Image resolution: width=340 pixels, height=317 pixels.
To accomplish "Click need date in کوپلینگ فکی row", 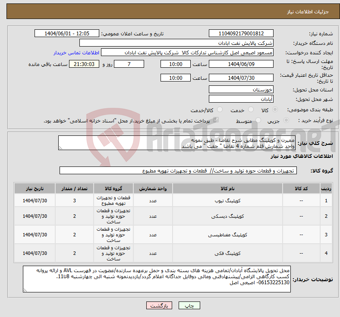I will click(35, 253).
